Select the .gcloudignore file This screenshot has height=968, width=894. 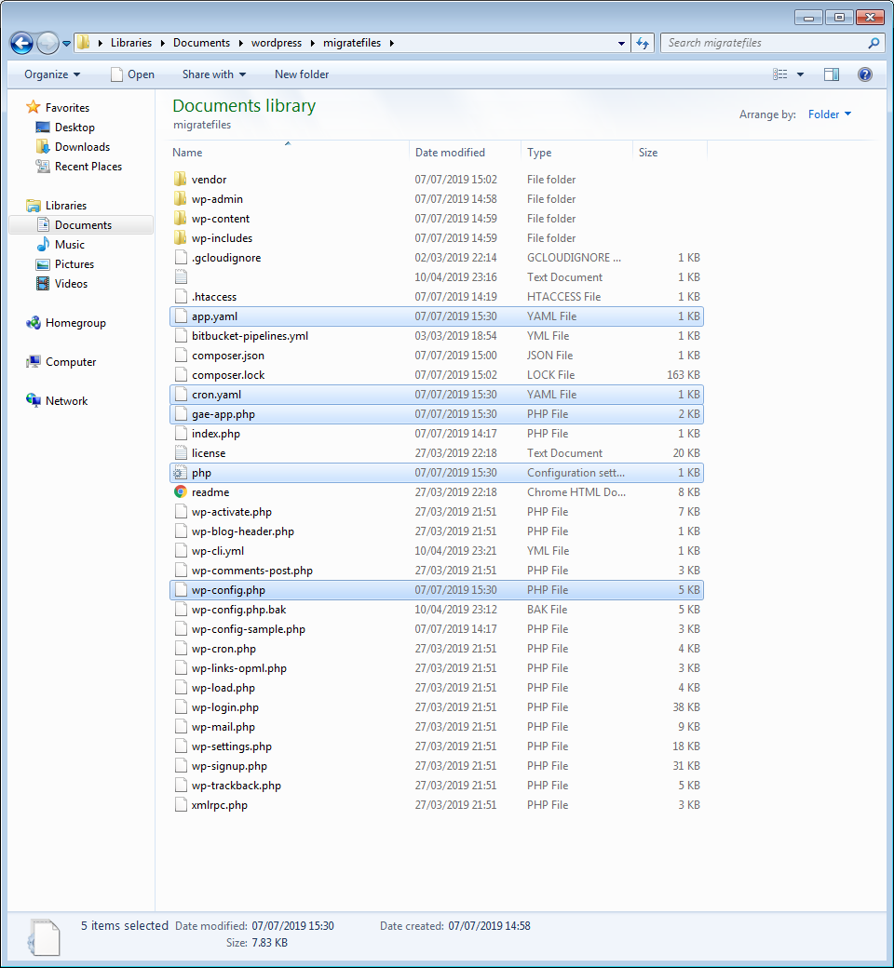[x=436, y=258]
